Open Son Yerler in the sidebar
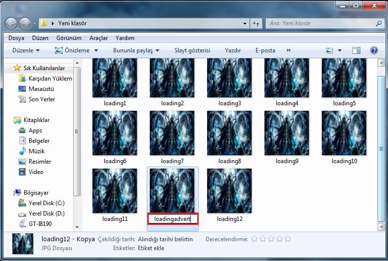The height and width of the screenshot is (261, 388). tap(37, 99)
